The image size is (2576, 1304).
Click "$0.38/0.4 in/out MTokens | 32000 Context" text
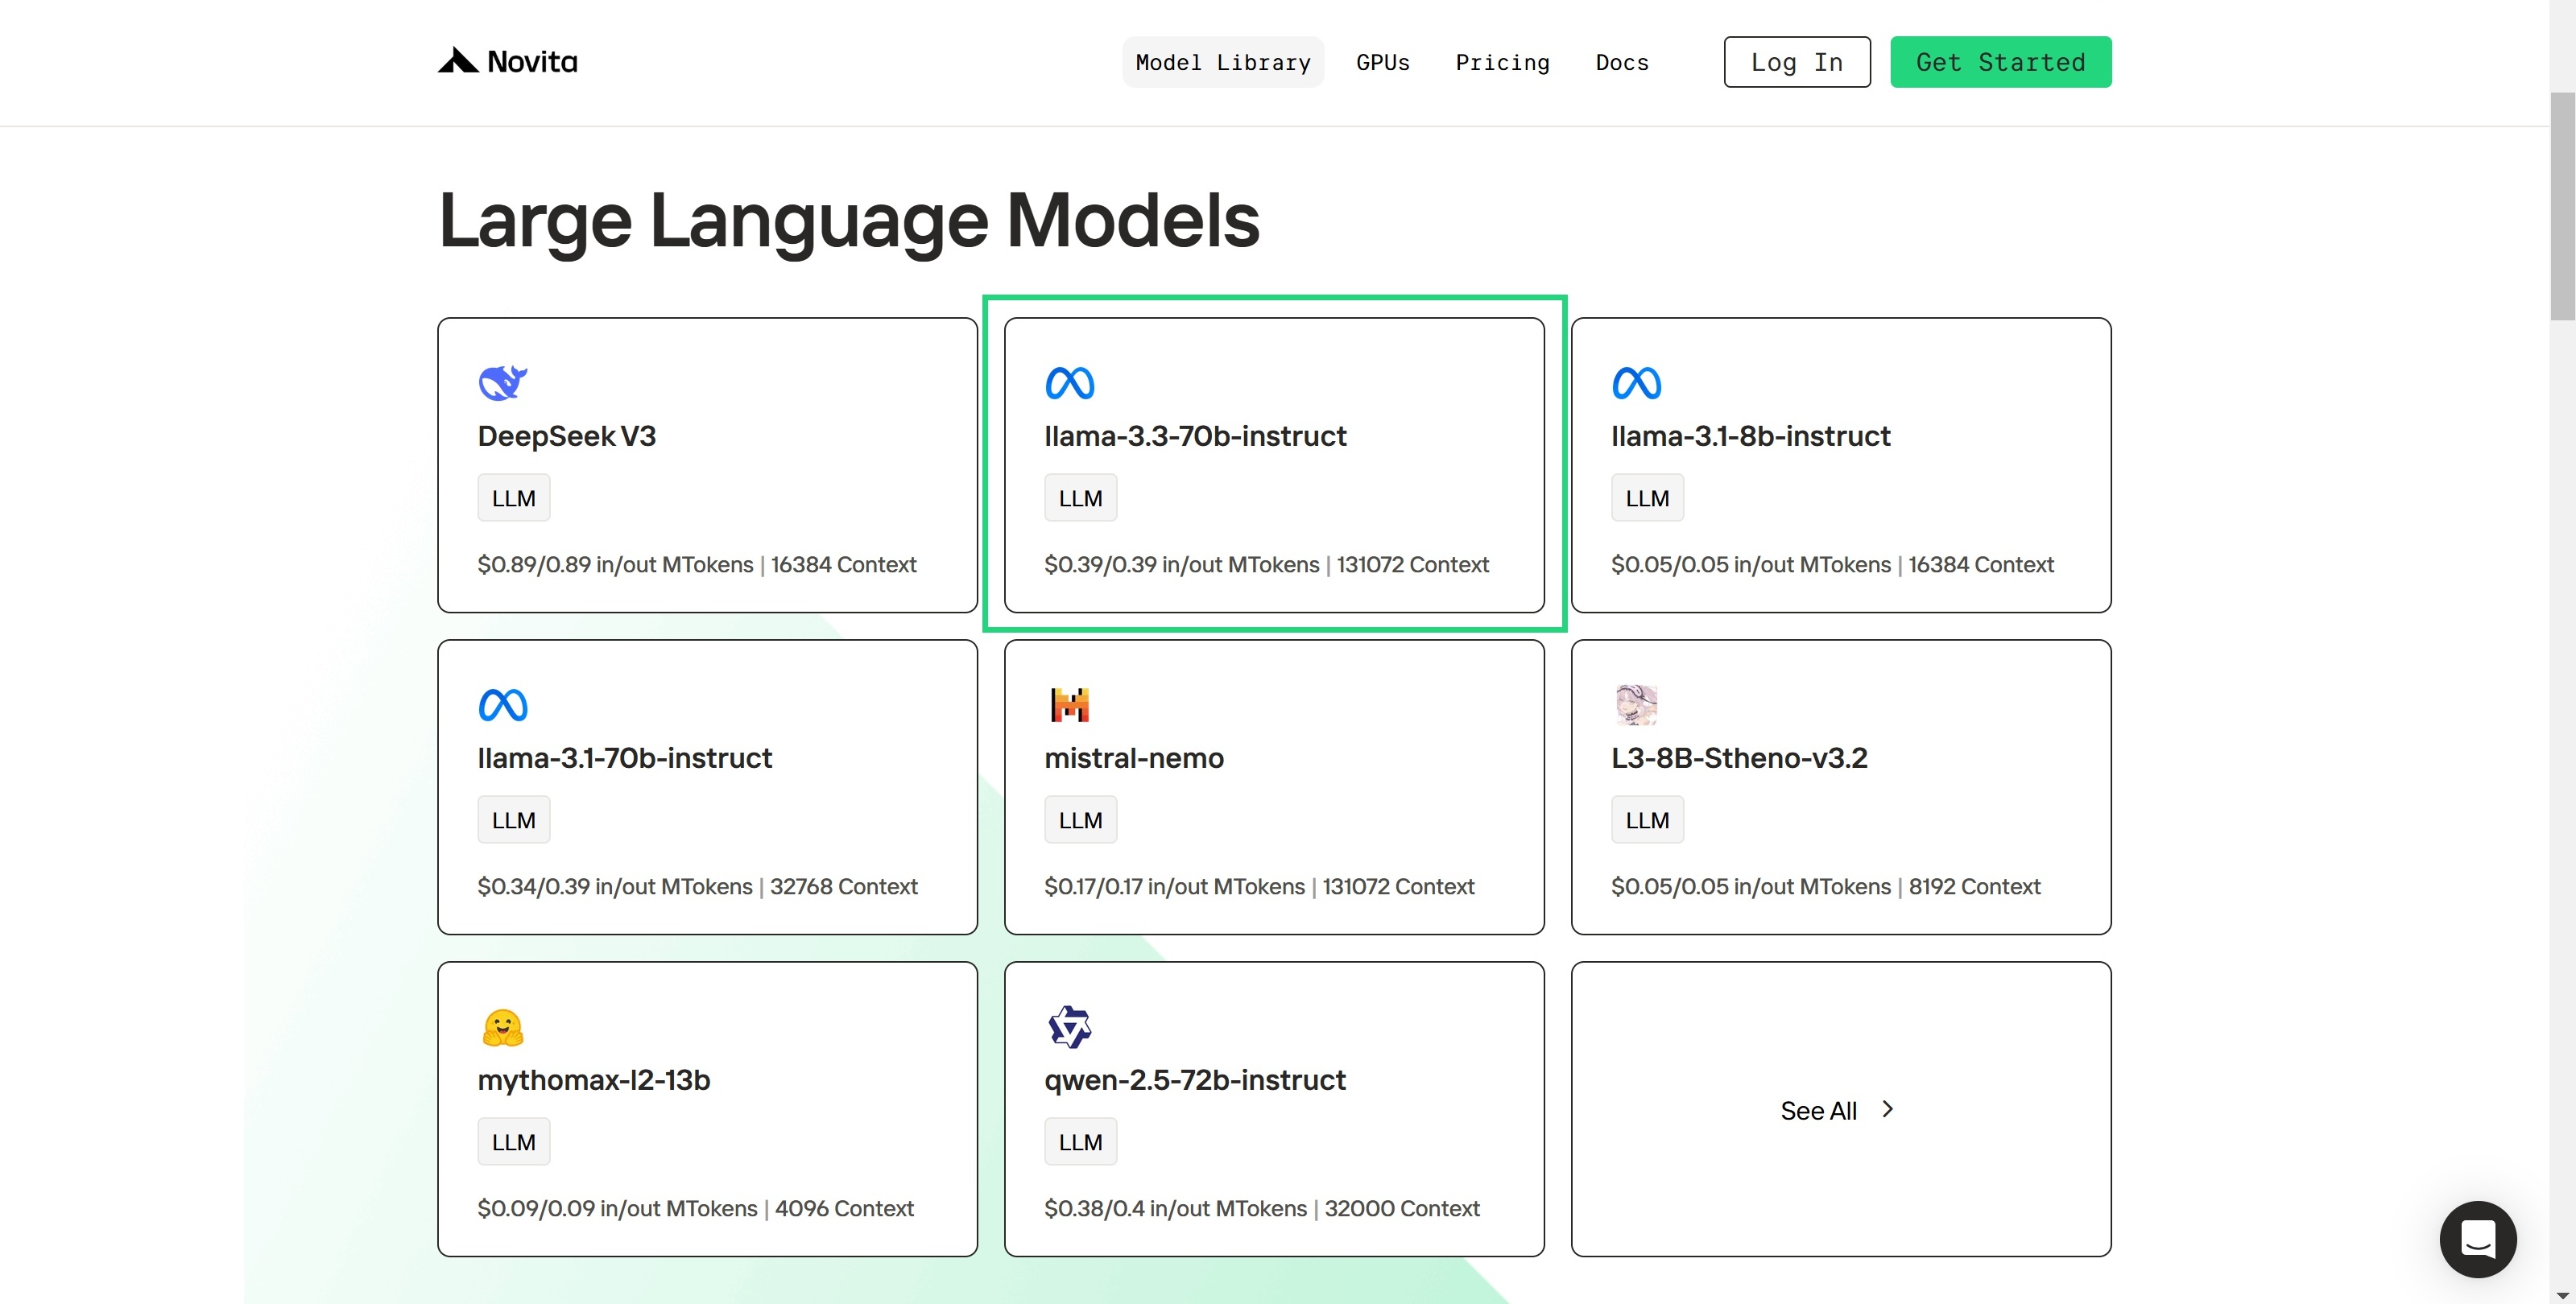[x=1261, y=1208]
